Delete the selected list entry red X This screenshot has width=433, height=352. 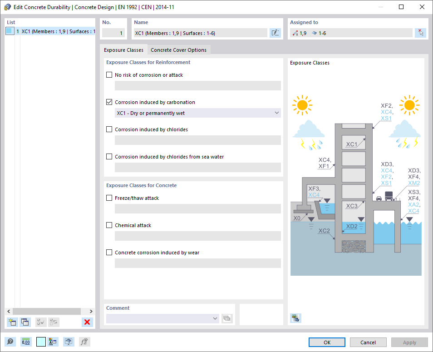87,322
